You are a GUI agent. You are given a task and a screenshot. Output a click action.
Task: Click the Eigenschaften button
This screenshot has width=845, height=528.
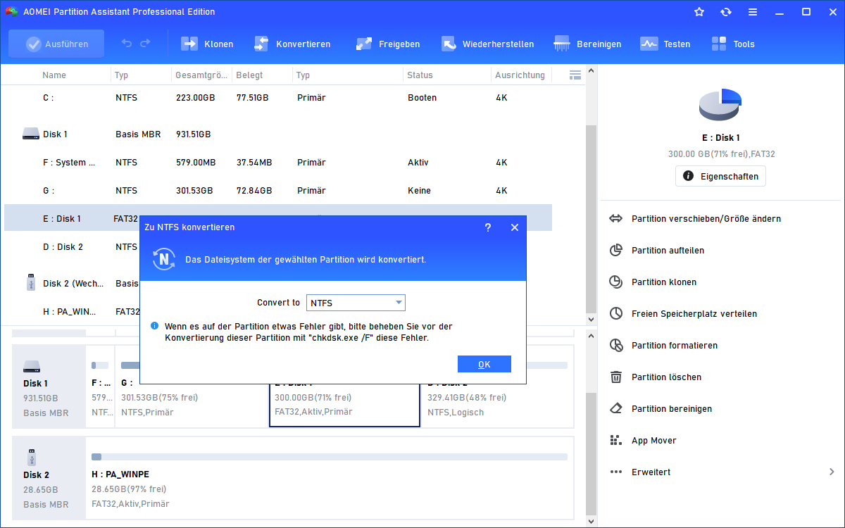click(720, 176)
